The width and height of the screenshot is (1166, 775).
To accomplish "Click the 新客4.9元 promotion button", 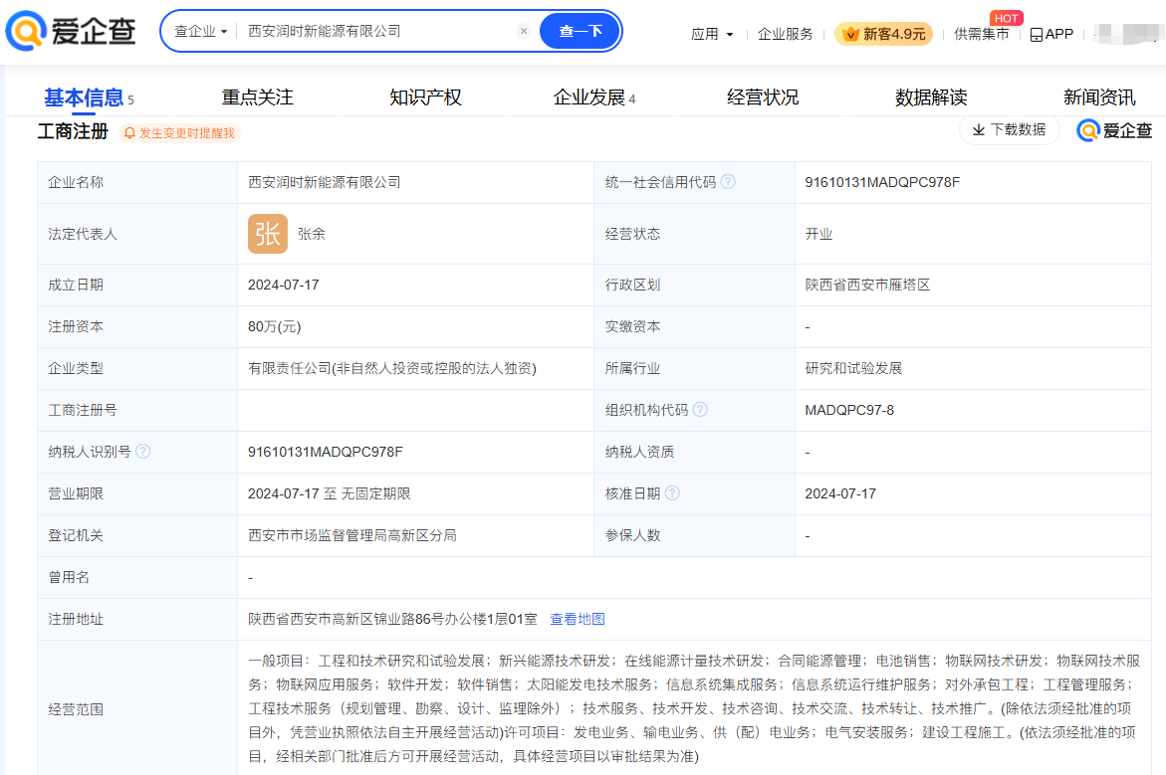I will [x=883, y=34].
